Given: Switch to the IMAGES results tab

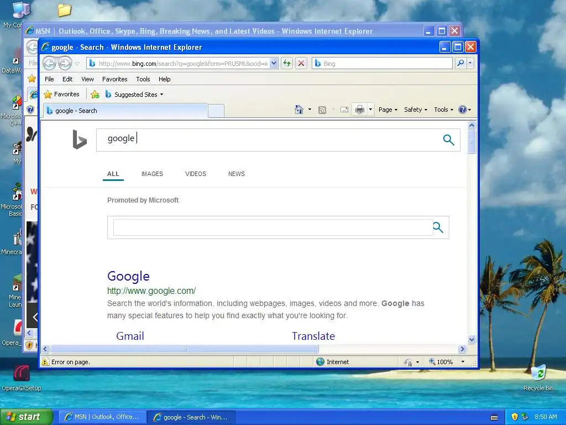Looking at the screenshot, I should click(152, 174).
